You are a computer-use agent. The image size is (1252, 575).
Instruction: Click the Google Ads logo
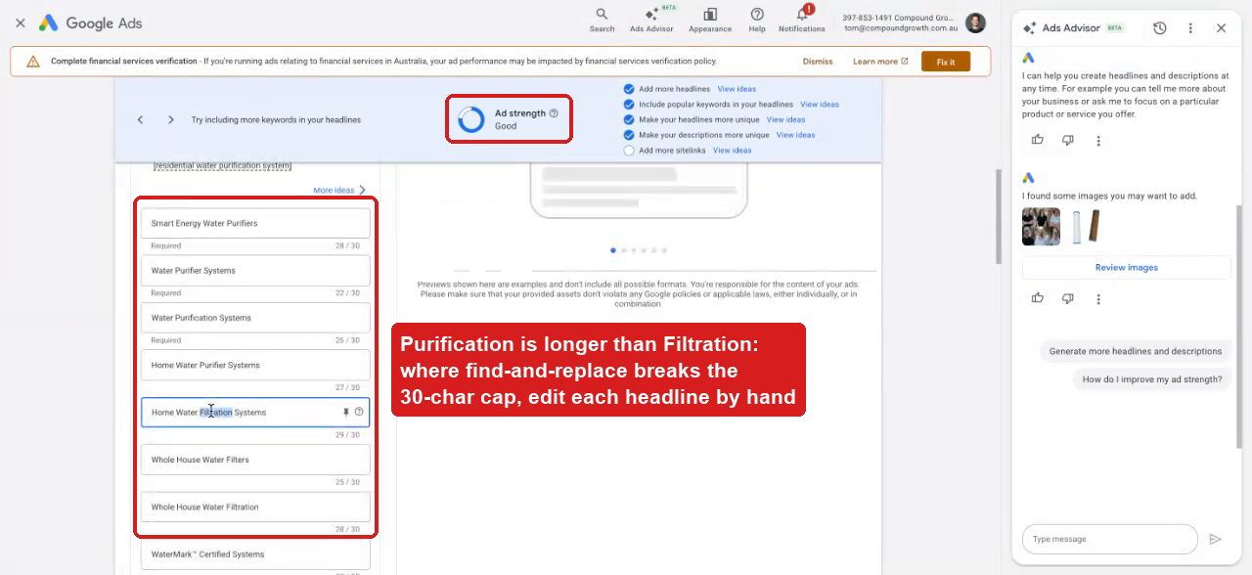point(90,23)
